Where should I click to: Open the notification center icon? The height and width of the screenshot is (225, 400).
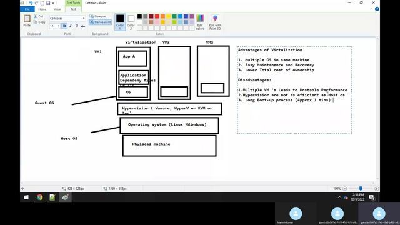coord(372,197)
